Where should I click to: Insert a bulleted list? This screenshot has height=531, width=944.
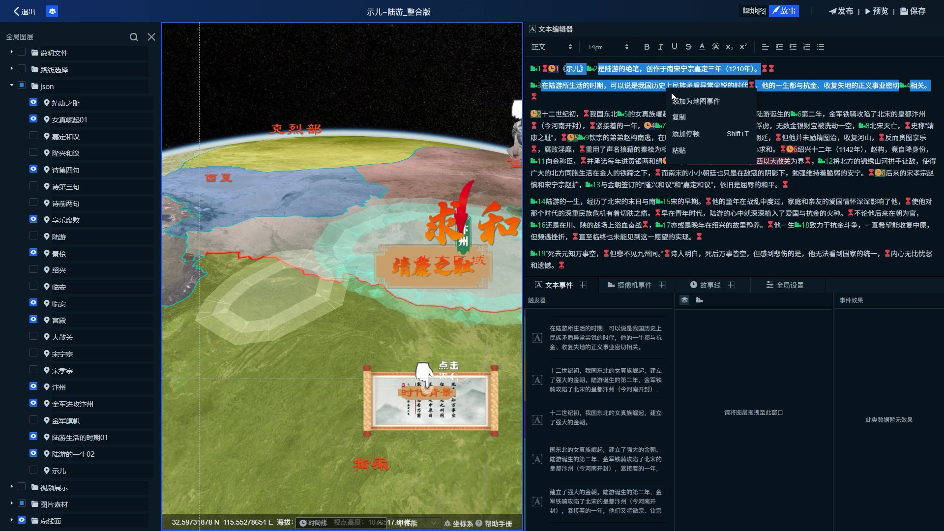(820, 47)
